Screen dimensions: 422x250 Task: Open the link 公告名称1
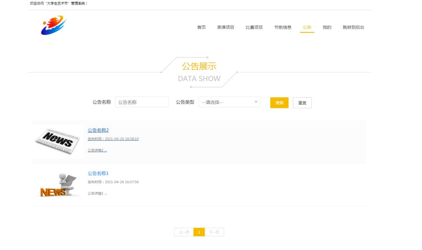pos(98,173)
